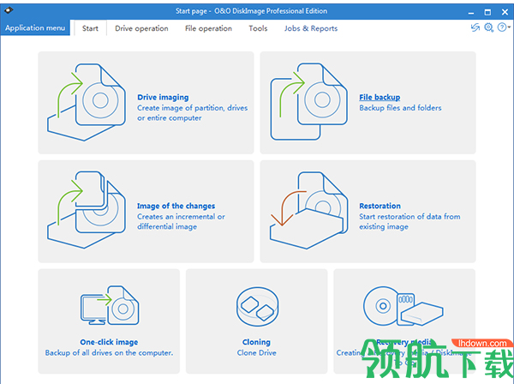Click the Restoration arrow icon
This screenshot has width=514, height=384.
click(308, 210)
